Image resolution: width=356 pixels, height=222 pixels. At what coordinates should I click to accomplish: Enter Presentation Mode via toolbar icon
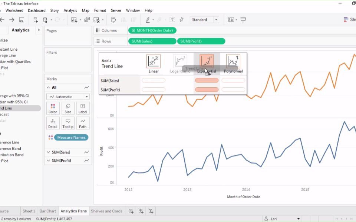[243, 20]
